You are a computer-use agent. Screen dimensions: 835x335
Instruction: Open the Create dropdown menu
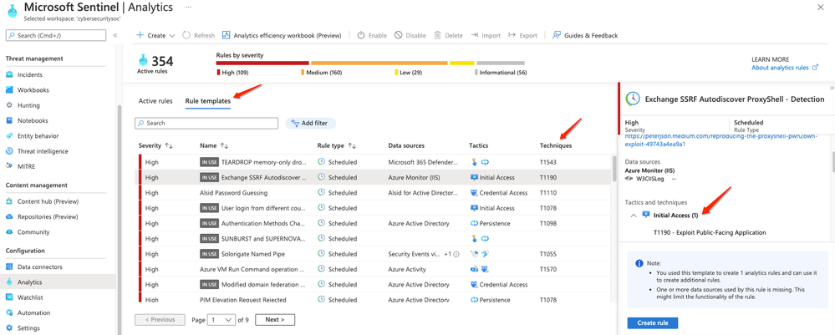tap(156, 36)
